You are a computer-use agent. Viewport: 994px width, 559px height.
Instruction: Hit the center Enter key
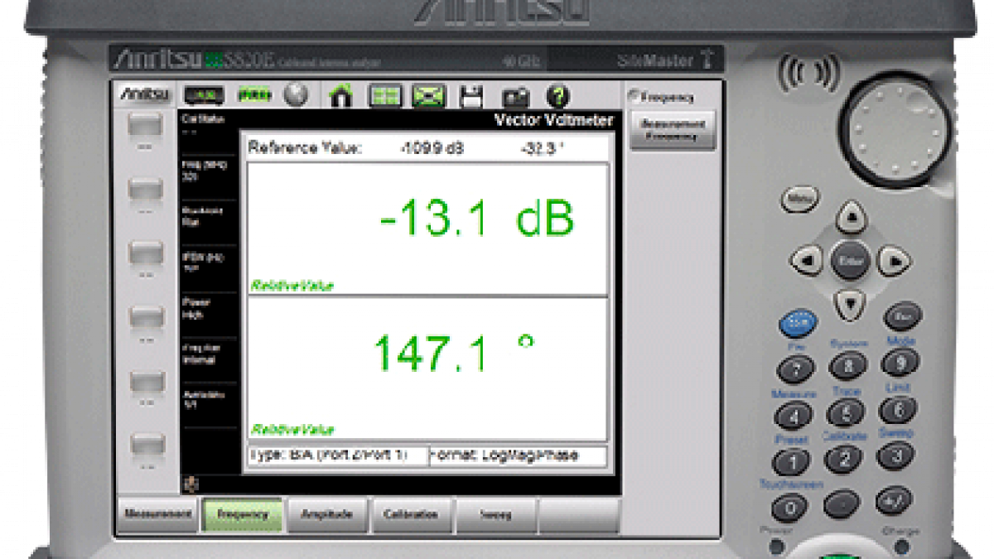tap(850, 261)
